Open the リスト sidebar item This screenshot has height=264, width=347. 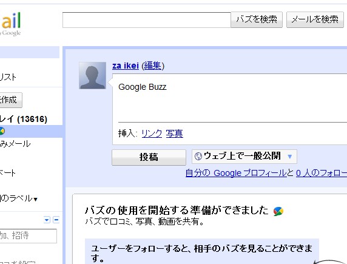point(8,77)
